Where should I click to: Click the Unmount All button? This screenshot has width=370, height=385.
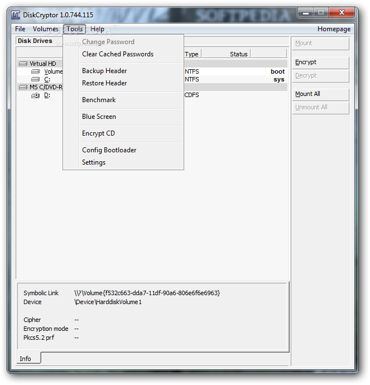(321, 108)
